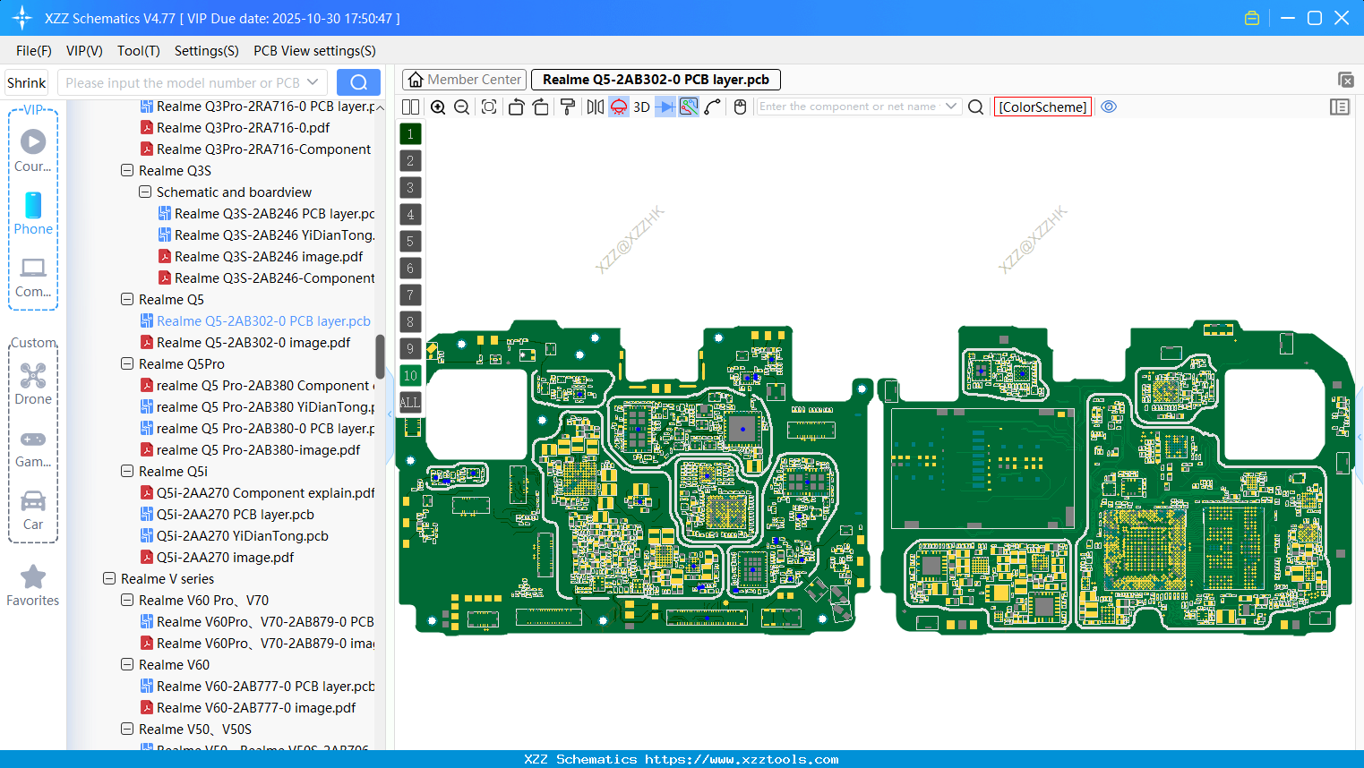
Task: Close all tabs using the top-right icon
Action: click(x=1345, y=80)
